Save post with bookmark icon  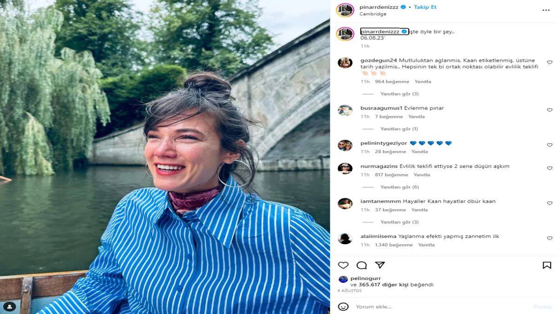pyautogui.click(x=547, y=265)
